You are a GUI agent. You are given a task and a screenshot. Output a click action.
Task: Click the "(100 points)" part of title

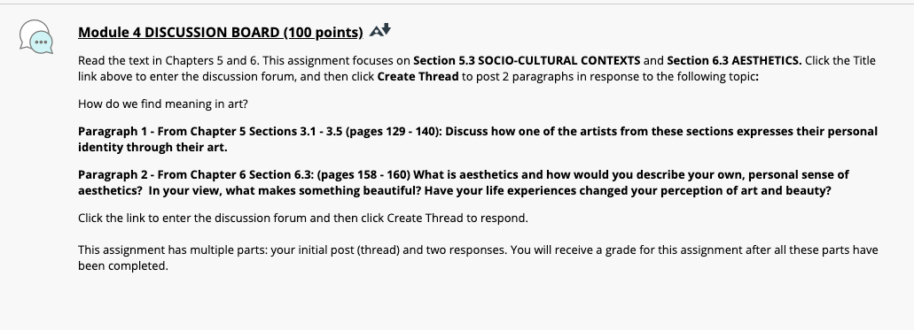click(324, 32)
